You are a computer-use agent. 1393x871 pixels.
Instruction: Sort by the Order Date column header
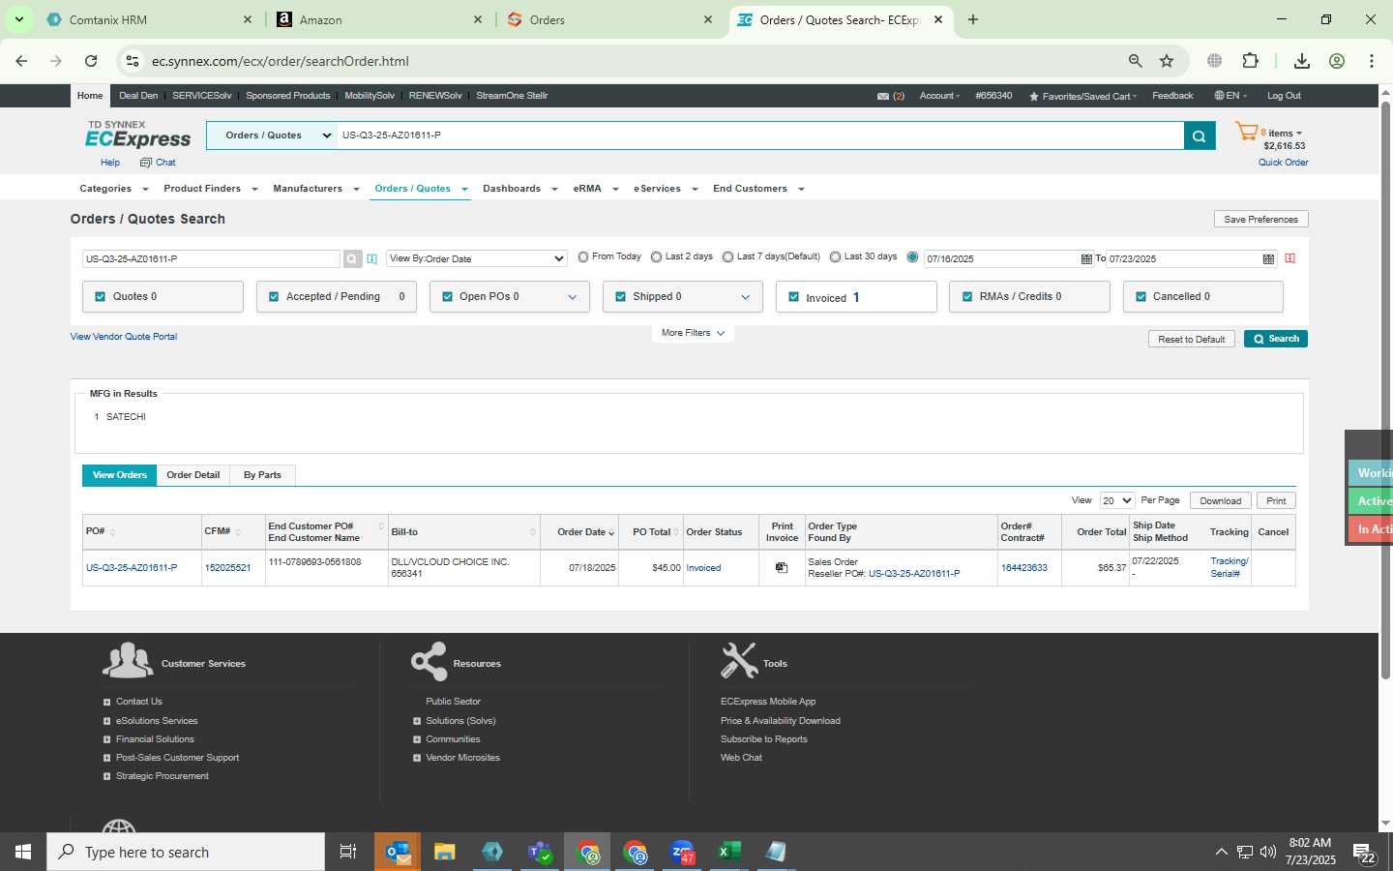585,532
